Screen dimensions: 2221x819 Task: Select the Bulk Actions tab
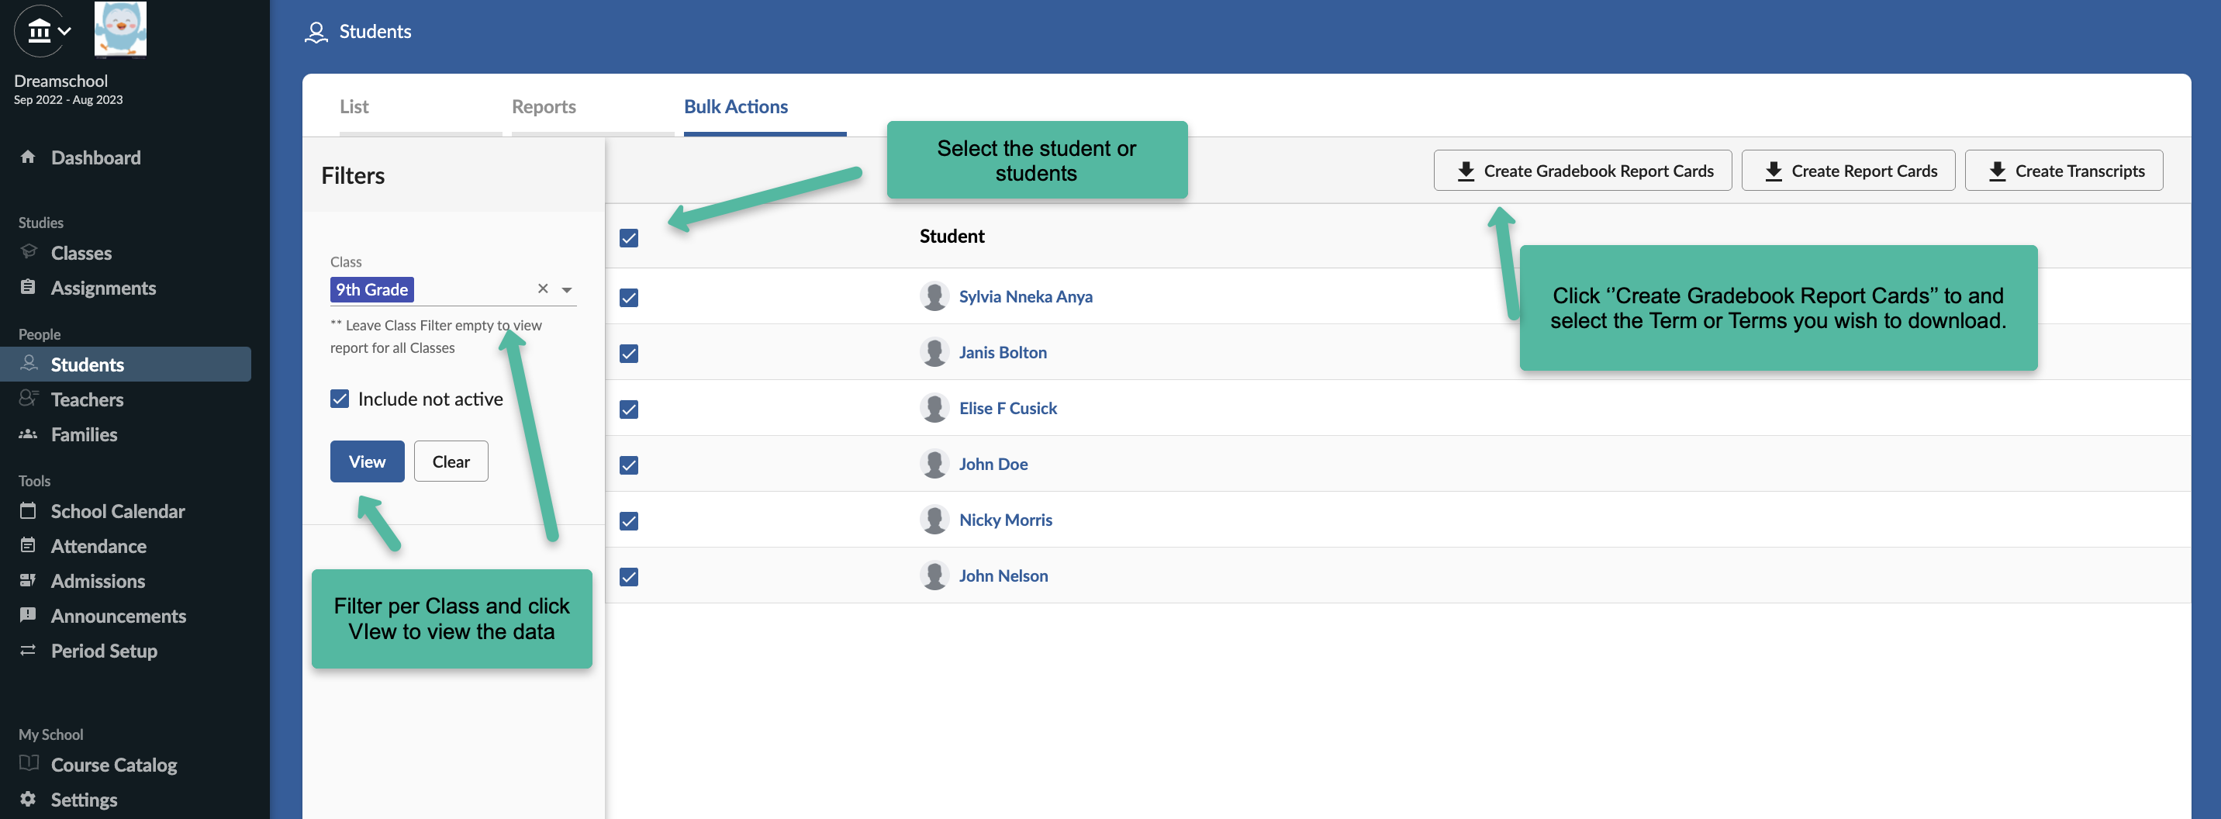point(735,106)
